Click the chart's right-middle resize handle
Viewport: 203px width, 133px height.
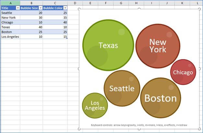pyautogui.click(x=200, y=69)
